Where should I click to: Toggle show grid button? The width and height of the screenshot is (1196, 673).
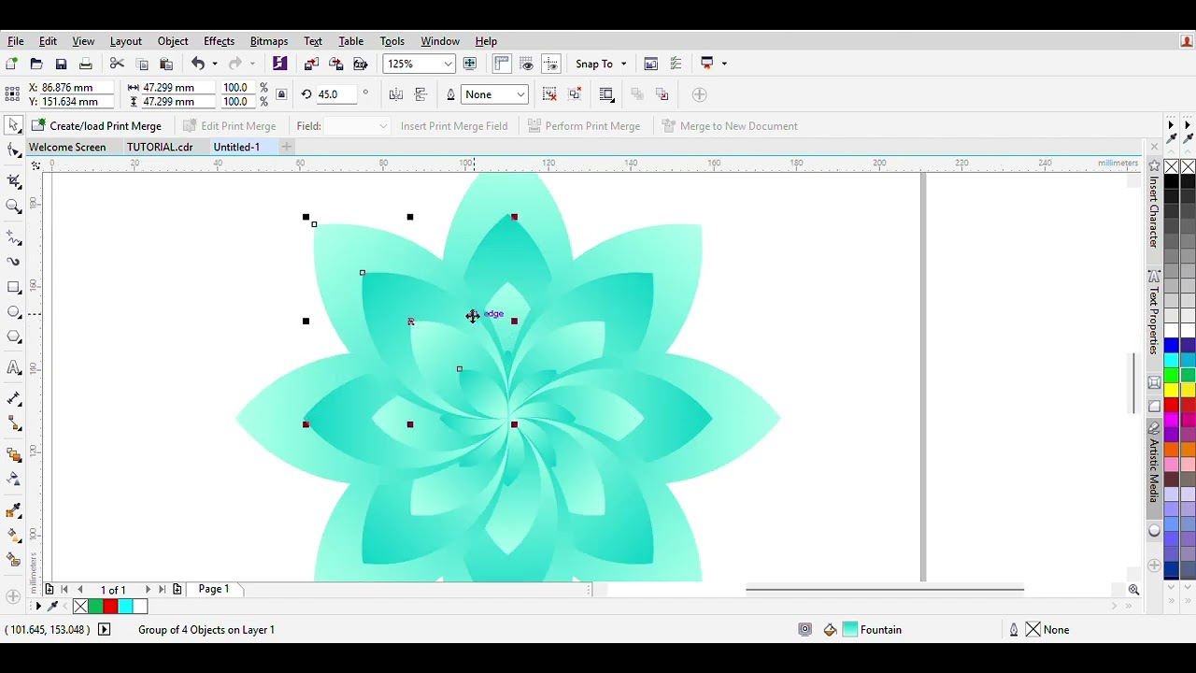click(527, 64)
